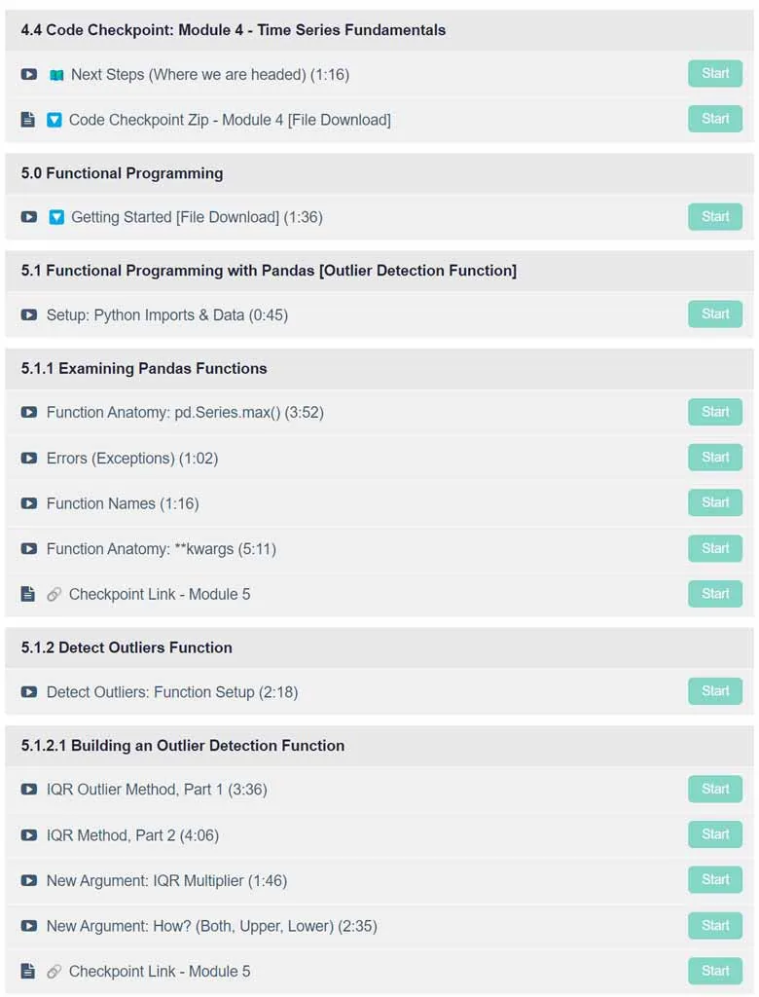Click the video icon beside Next Steps lecture
759x997 pixels.
click(28, 74)
